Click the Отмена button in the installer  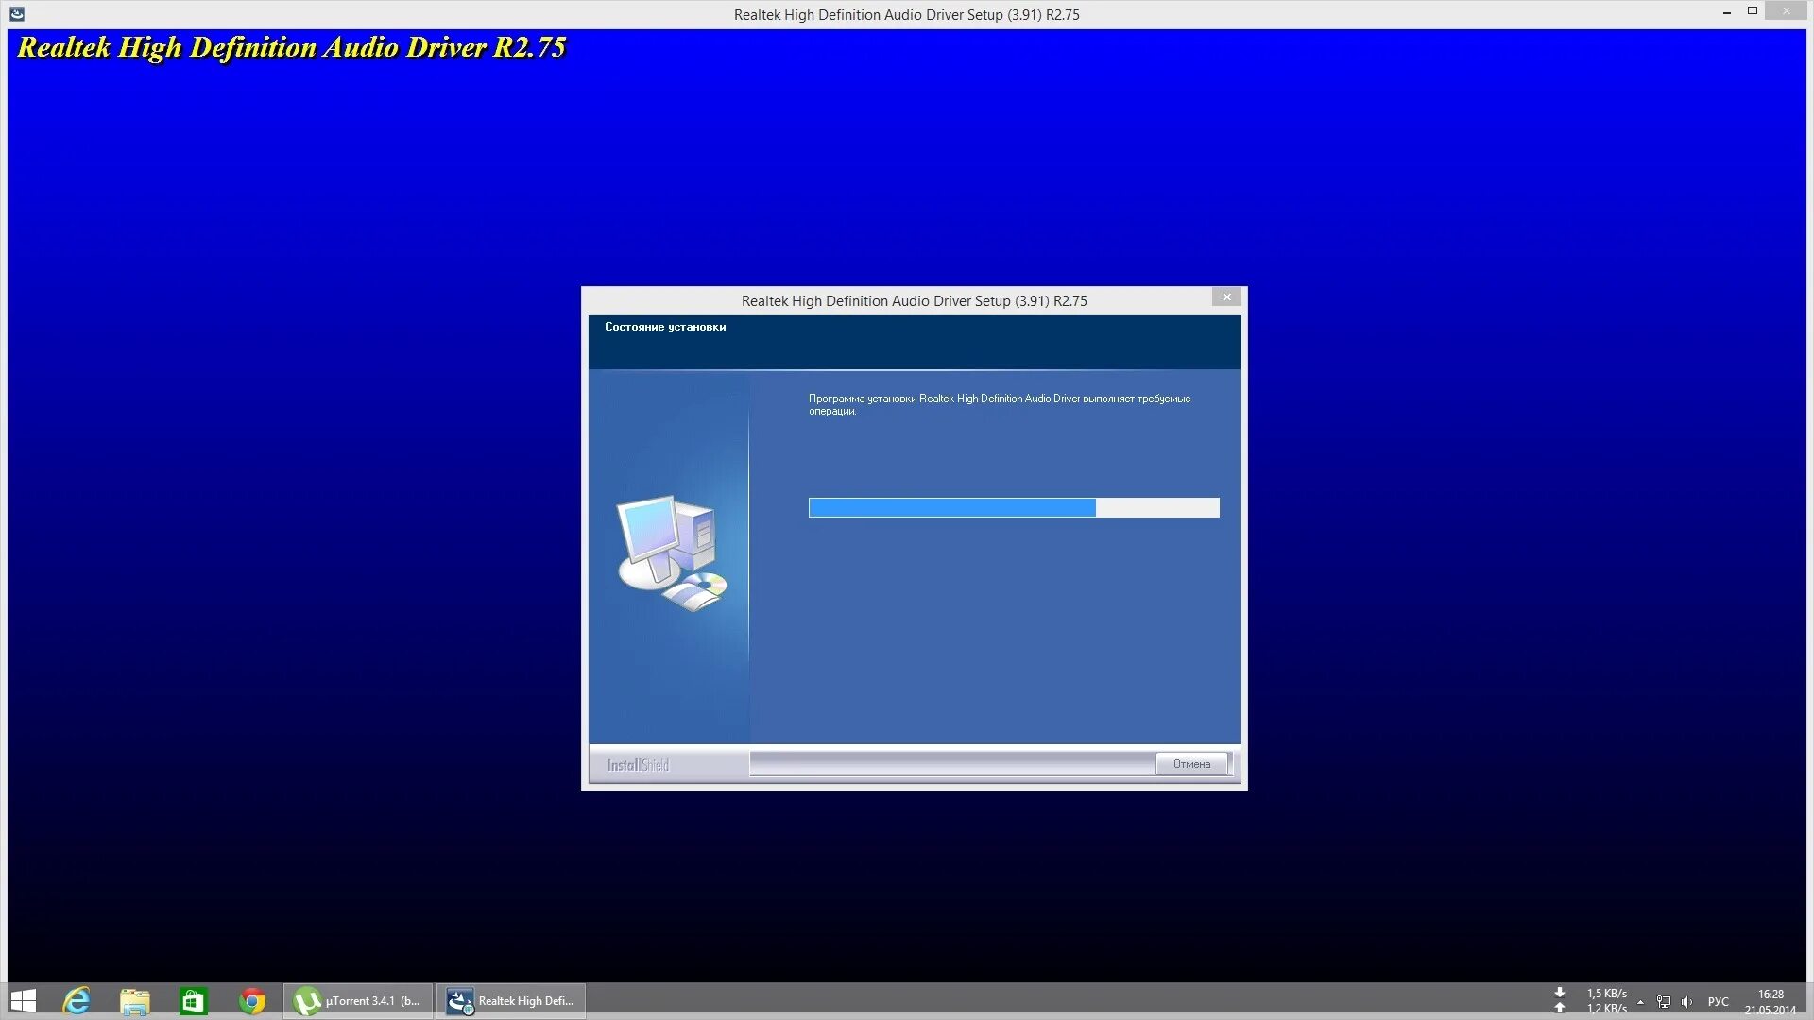(x=1191, y=764)
